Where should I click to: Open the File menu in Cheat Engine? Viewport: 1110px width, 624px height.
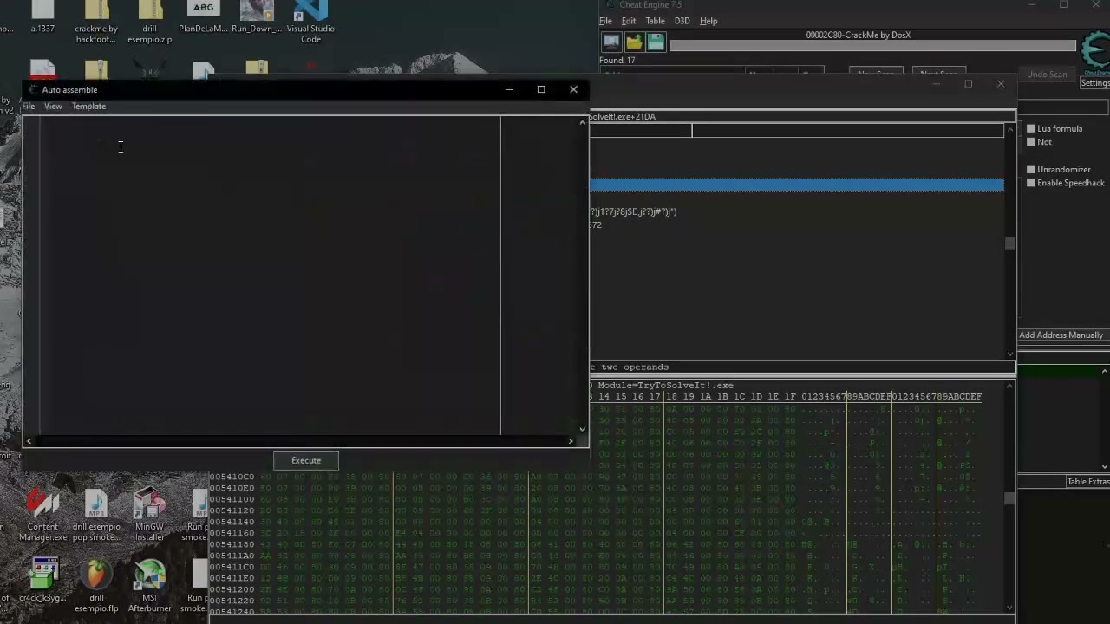605,21
